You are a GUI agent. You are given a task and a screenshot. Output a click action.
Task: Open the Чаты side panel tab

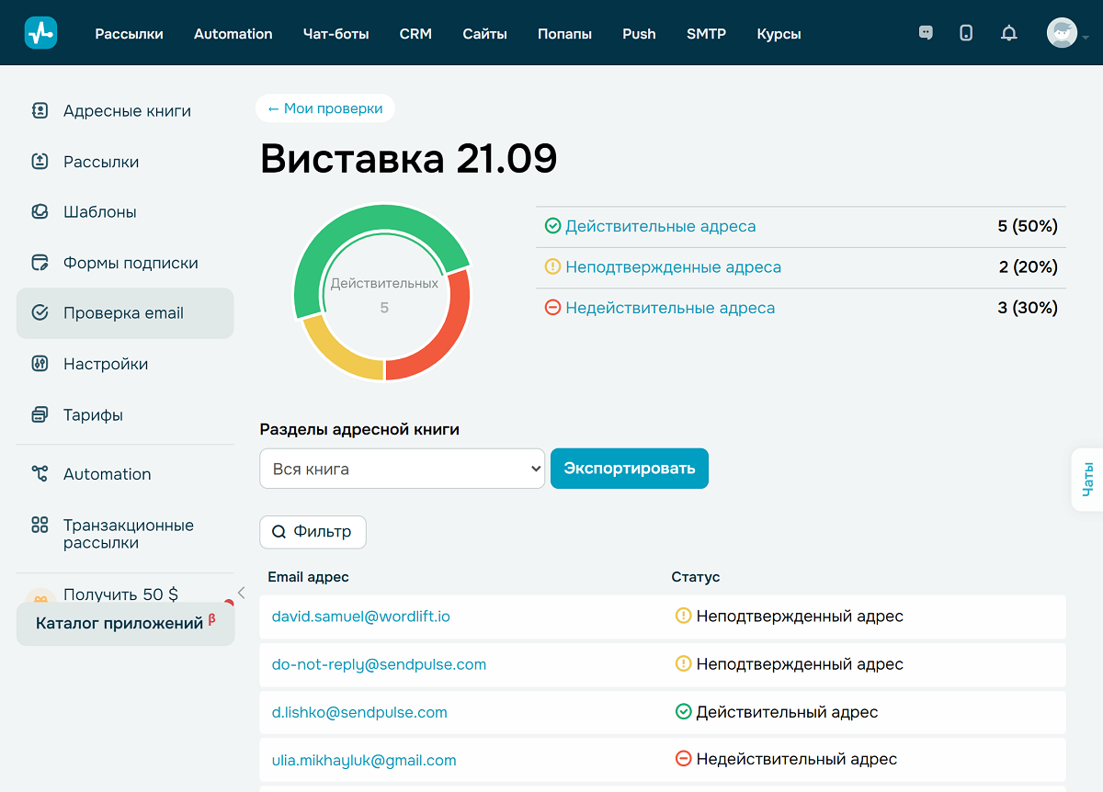point(1089,479)
